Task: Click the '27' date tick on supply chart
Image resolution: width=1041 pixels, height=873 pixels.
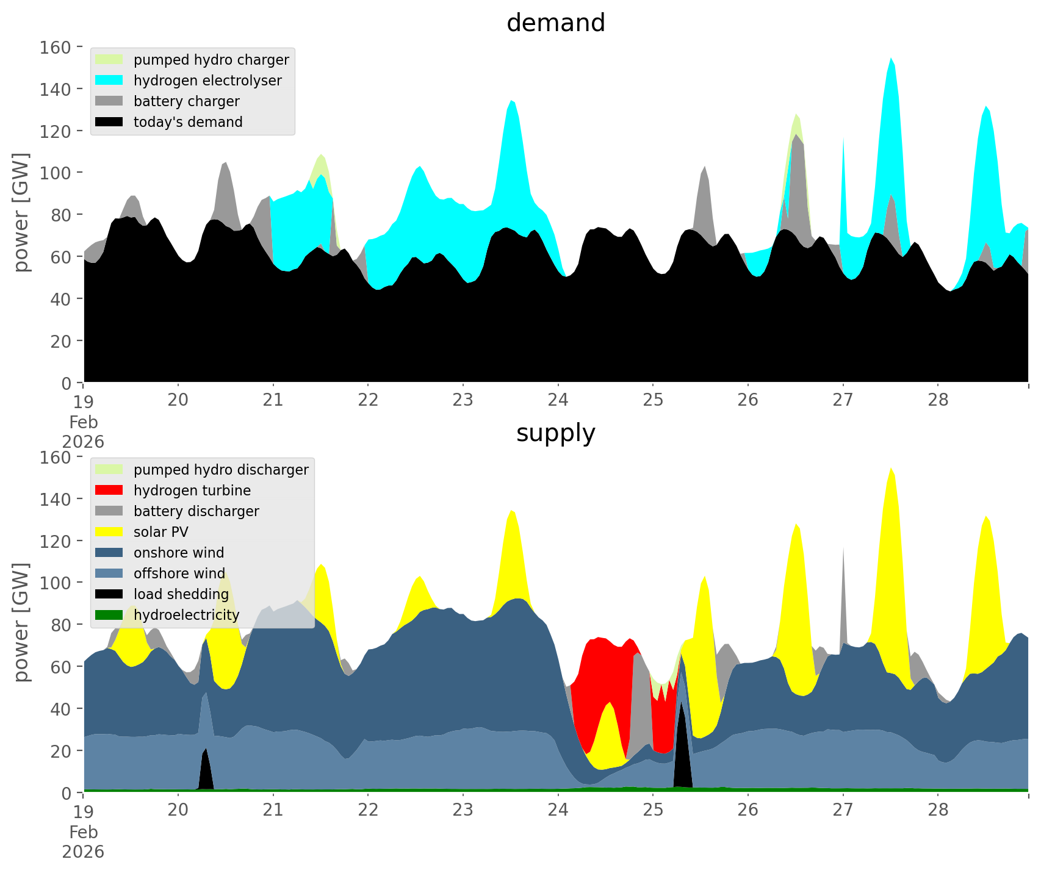Action: pos(843,810)
